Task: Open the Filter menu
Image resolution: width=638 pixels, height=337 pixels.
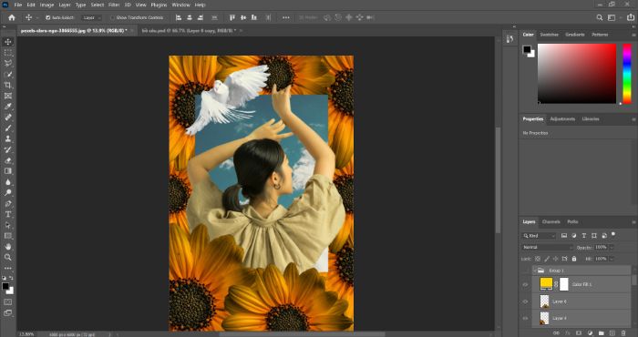Action: [x=114, y=5]
